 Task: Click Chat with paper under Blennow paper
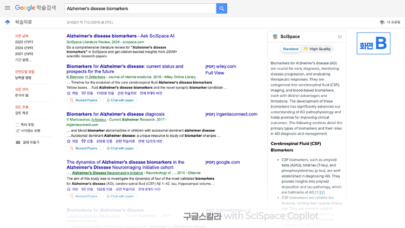pyautogui.click(x=120, y=100)
